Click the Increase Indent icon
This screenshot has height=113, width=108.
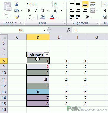pyautogui.click(x=78, y=17)
